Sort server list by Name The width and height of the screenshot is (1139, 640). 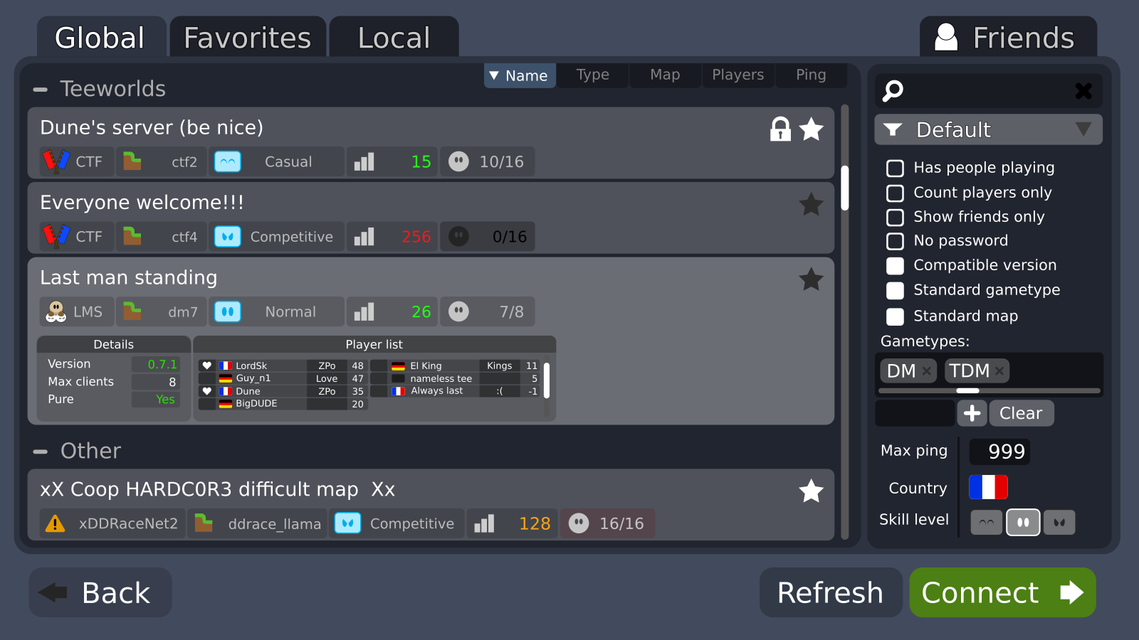(520, 75)
